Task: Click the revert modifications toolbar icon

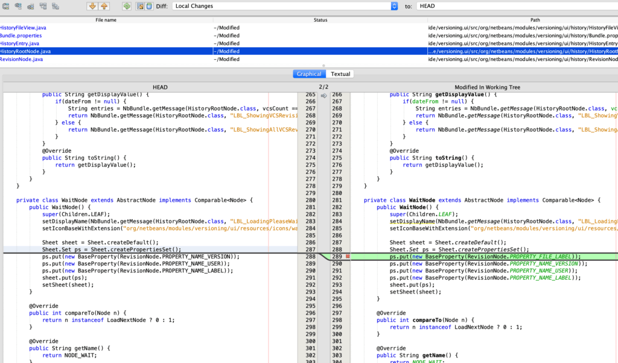Action: (x=139, y=6)
